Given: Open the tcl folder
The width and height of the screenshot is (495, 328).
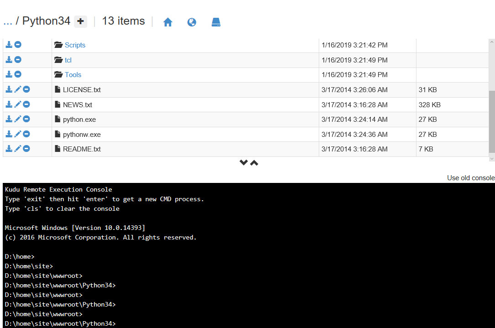Looking at the screenshot, I should point(68,60).
